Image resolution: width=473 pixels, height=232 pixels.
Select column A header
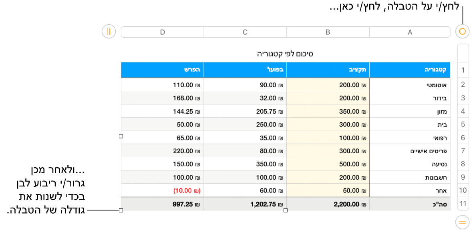click(x=410, y=32)
